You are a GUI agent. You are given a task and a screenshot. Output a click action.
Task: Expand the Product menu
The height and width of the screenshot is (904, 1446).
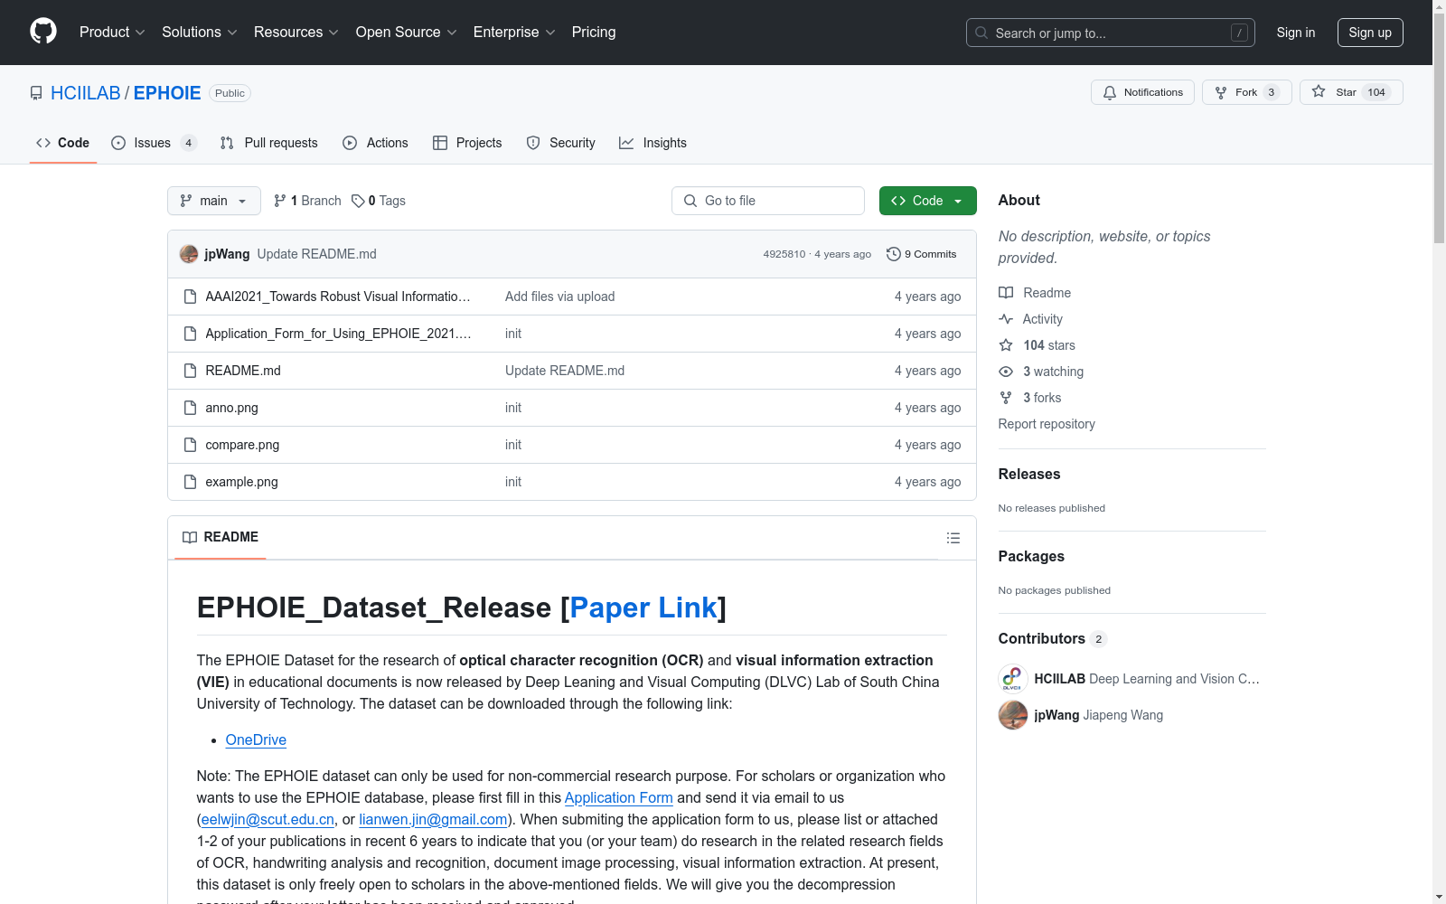click(x=112, y=33)
